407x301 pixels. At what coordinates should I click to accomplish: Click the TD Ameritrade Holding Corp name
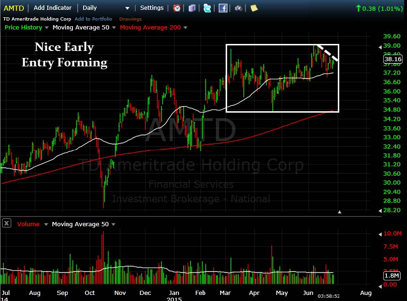(x=37, y=19)
